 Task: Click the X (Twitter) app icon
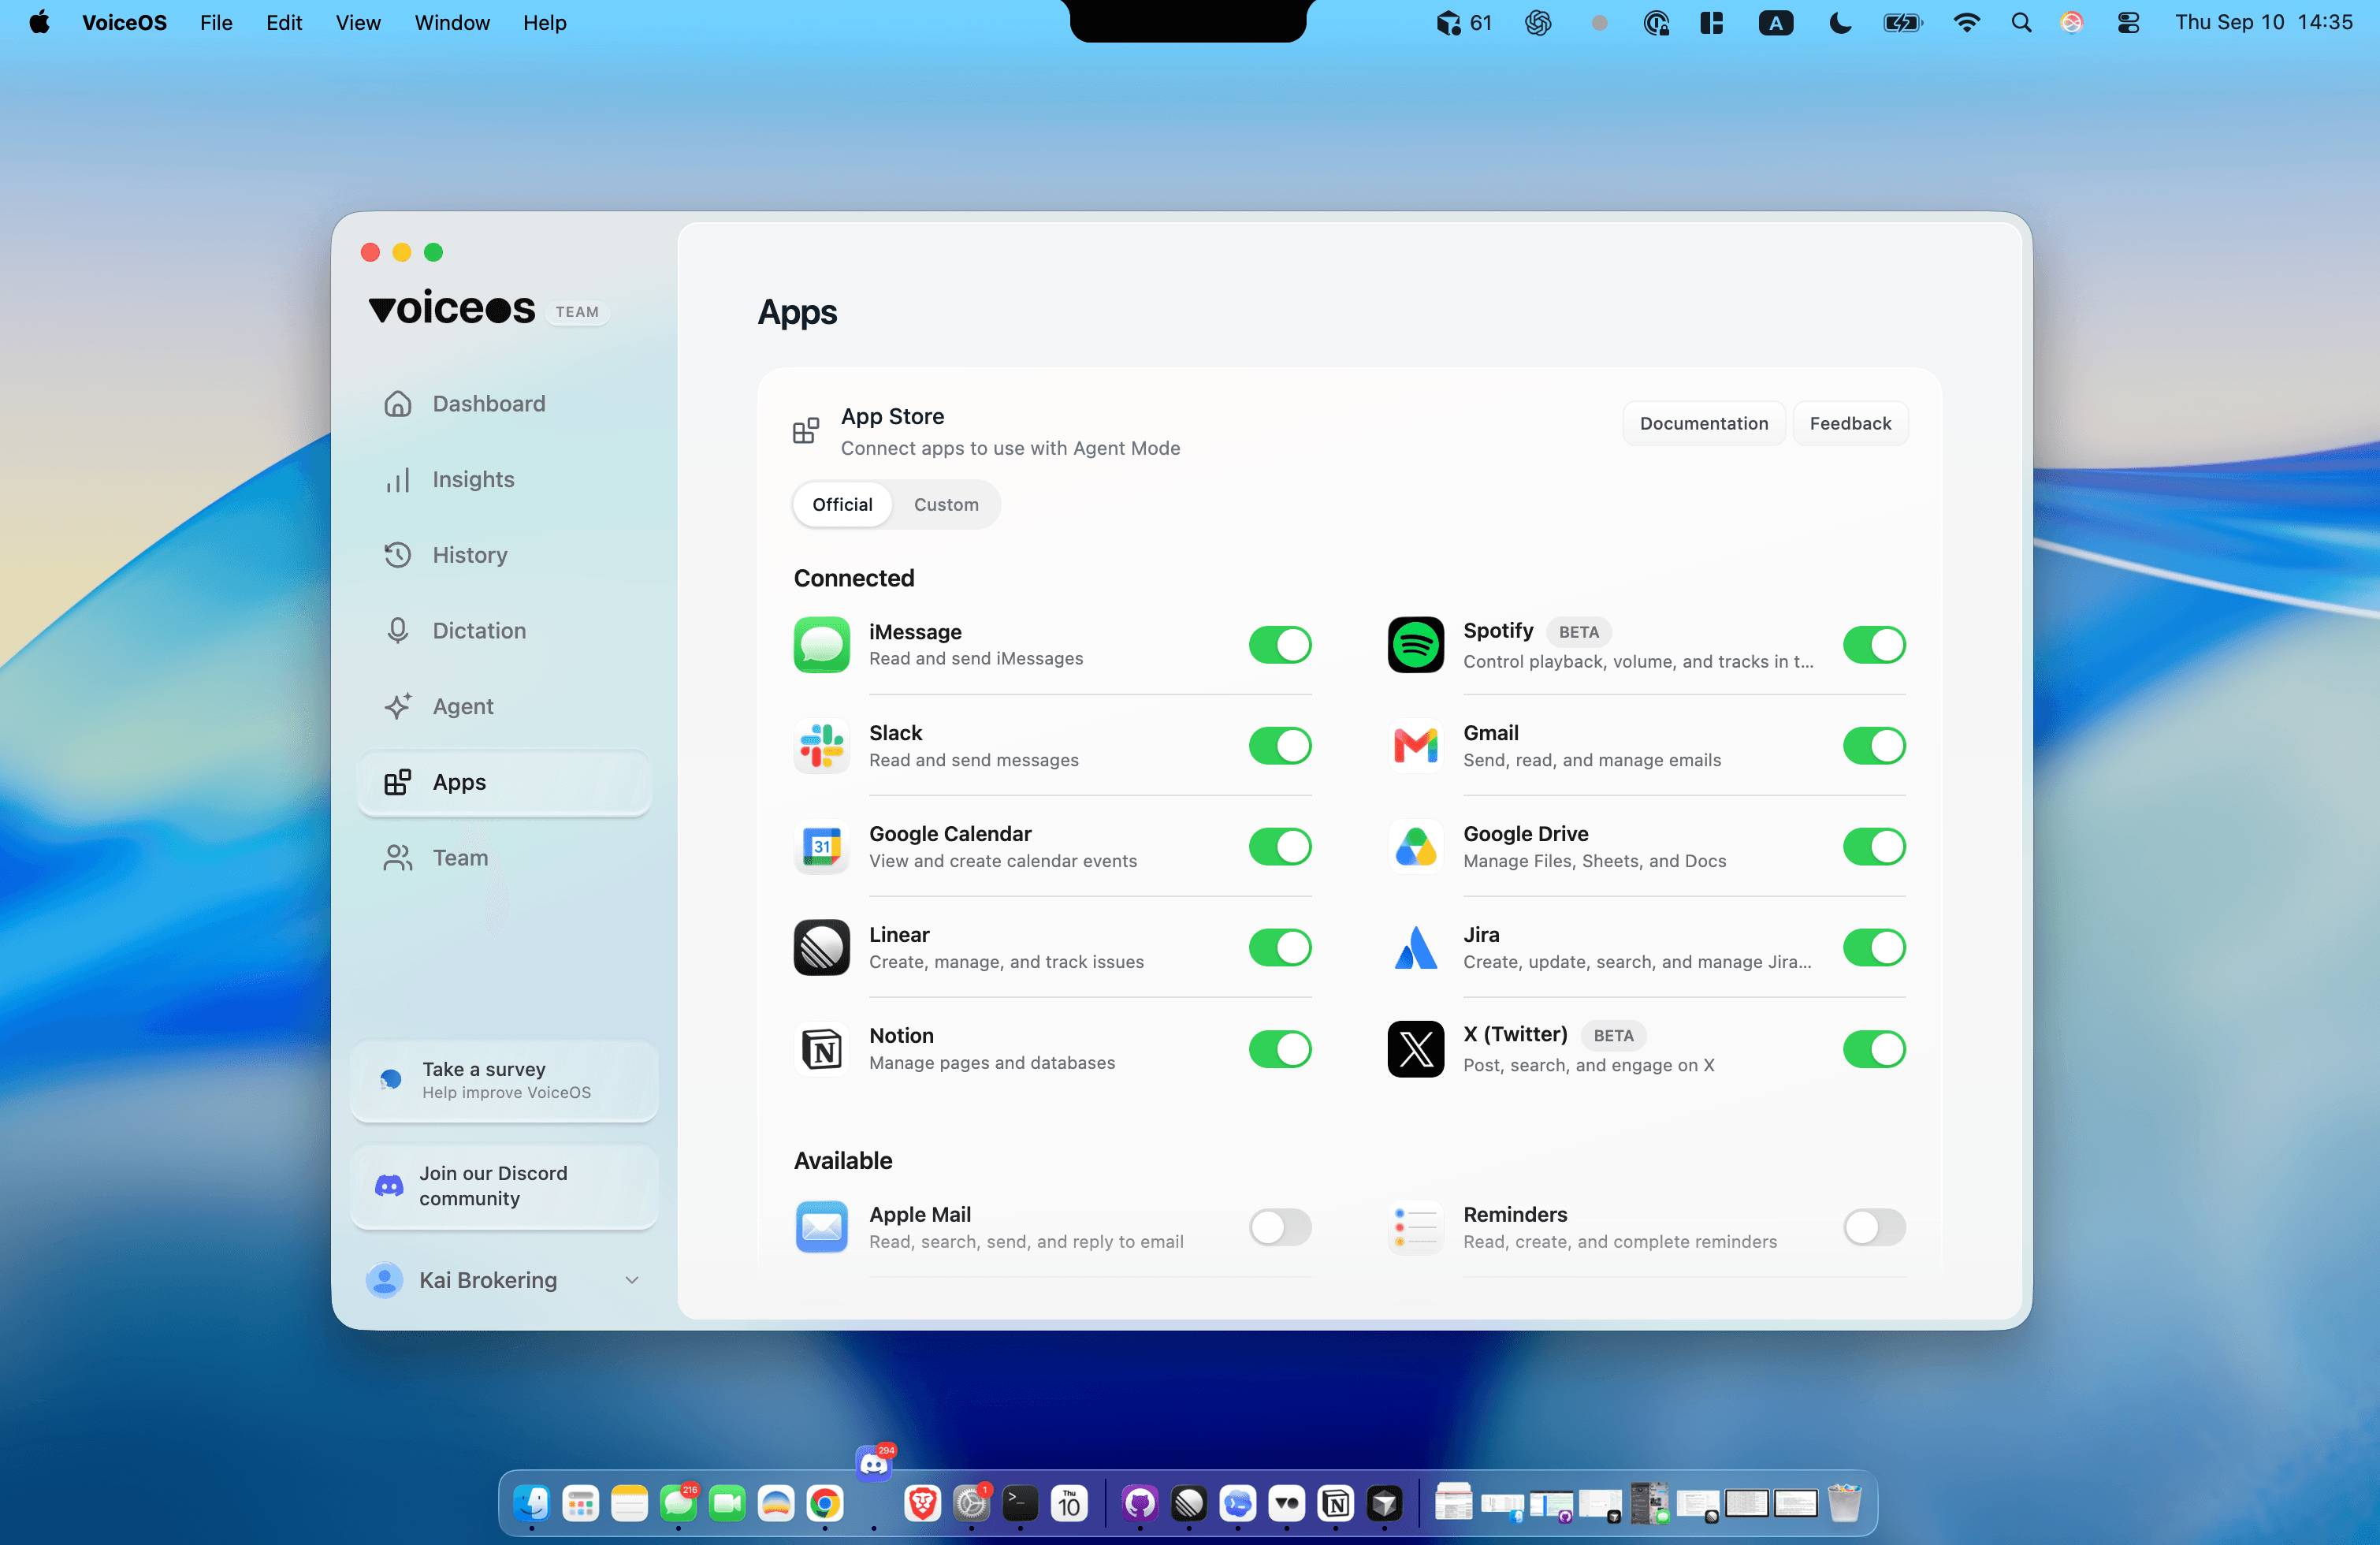pos(1415,1049)
